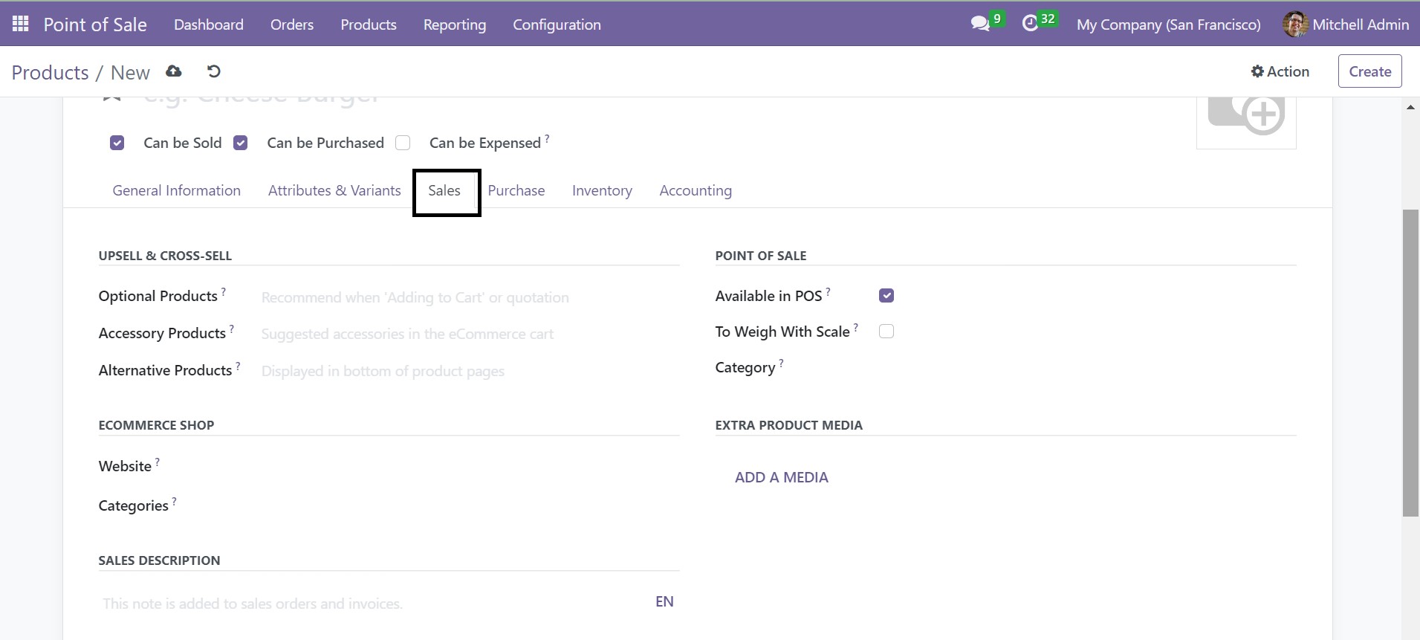Screen dimensions: 1420x640
Task: Click the POS Category field
Action: pos(1086,368)
